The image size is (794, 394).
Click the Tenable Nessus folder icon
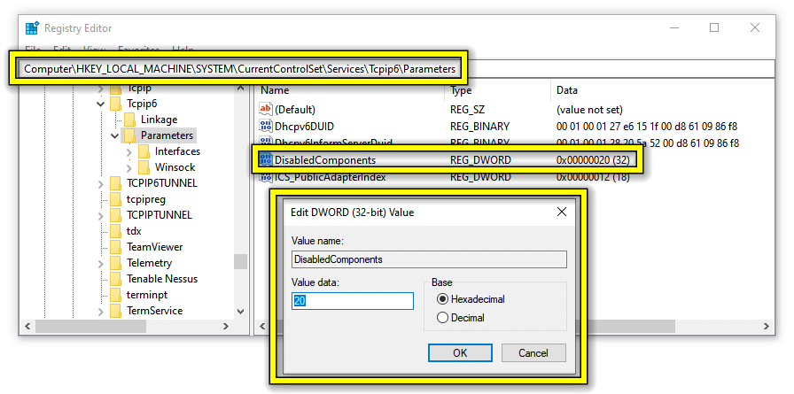coord(116,279)
